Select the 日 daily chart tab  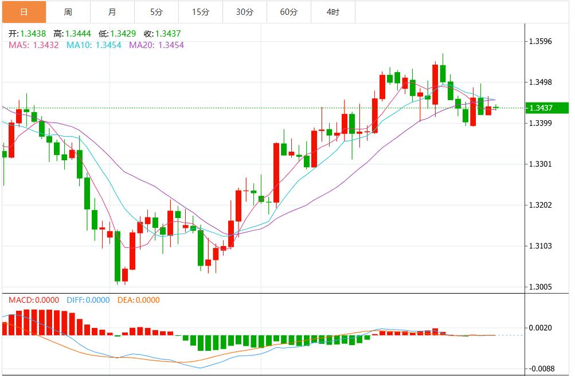coord(24,12)
